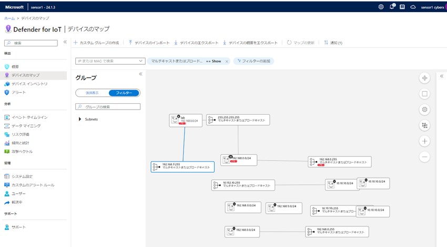This screenshot has width=447, height=247.
Task: Expand the right side panel with the chevron
Action: (442, 76)
